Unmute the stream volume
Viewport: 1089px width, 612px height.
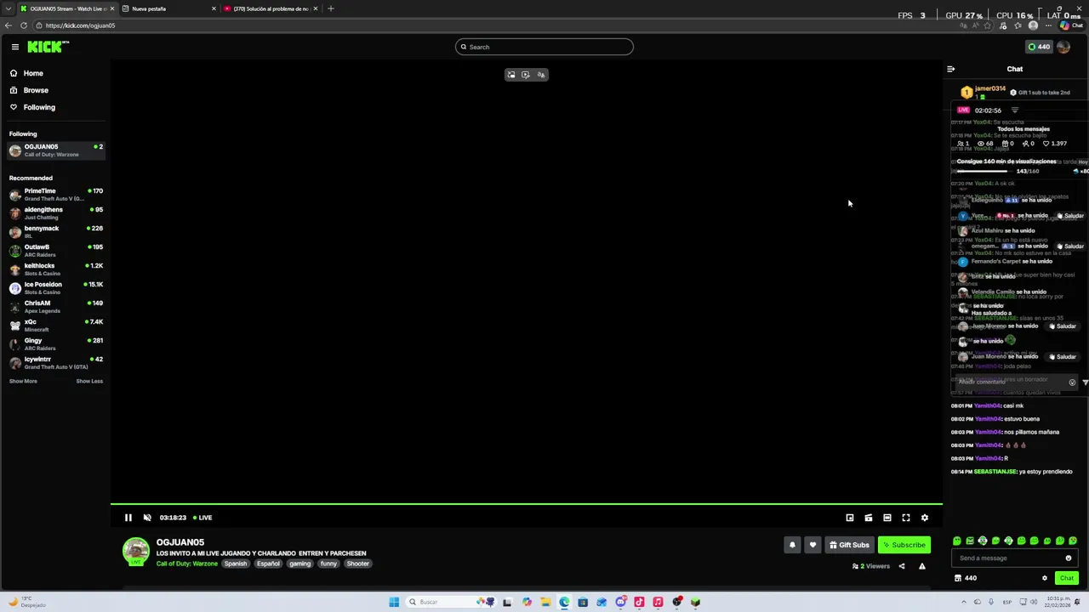[147, 518]
